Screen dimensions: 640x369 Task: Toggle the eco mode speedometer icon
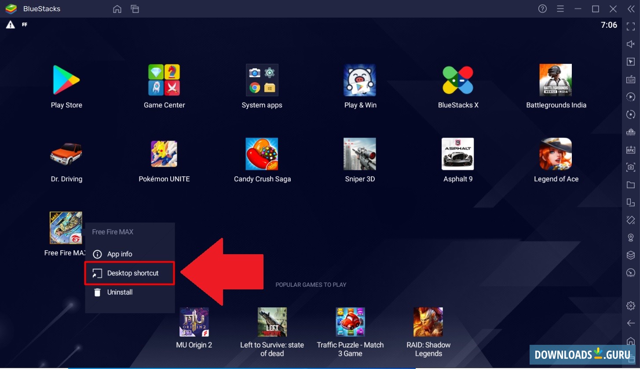point(631,273)
